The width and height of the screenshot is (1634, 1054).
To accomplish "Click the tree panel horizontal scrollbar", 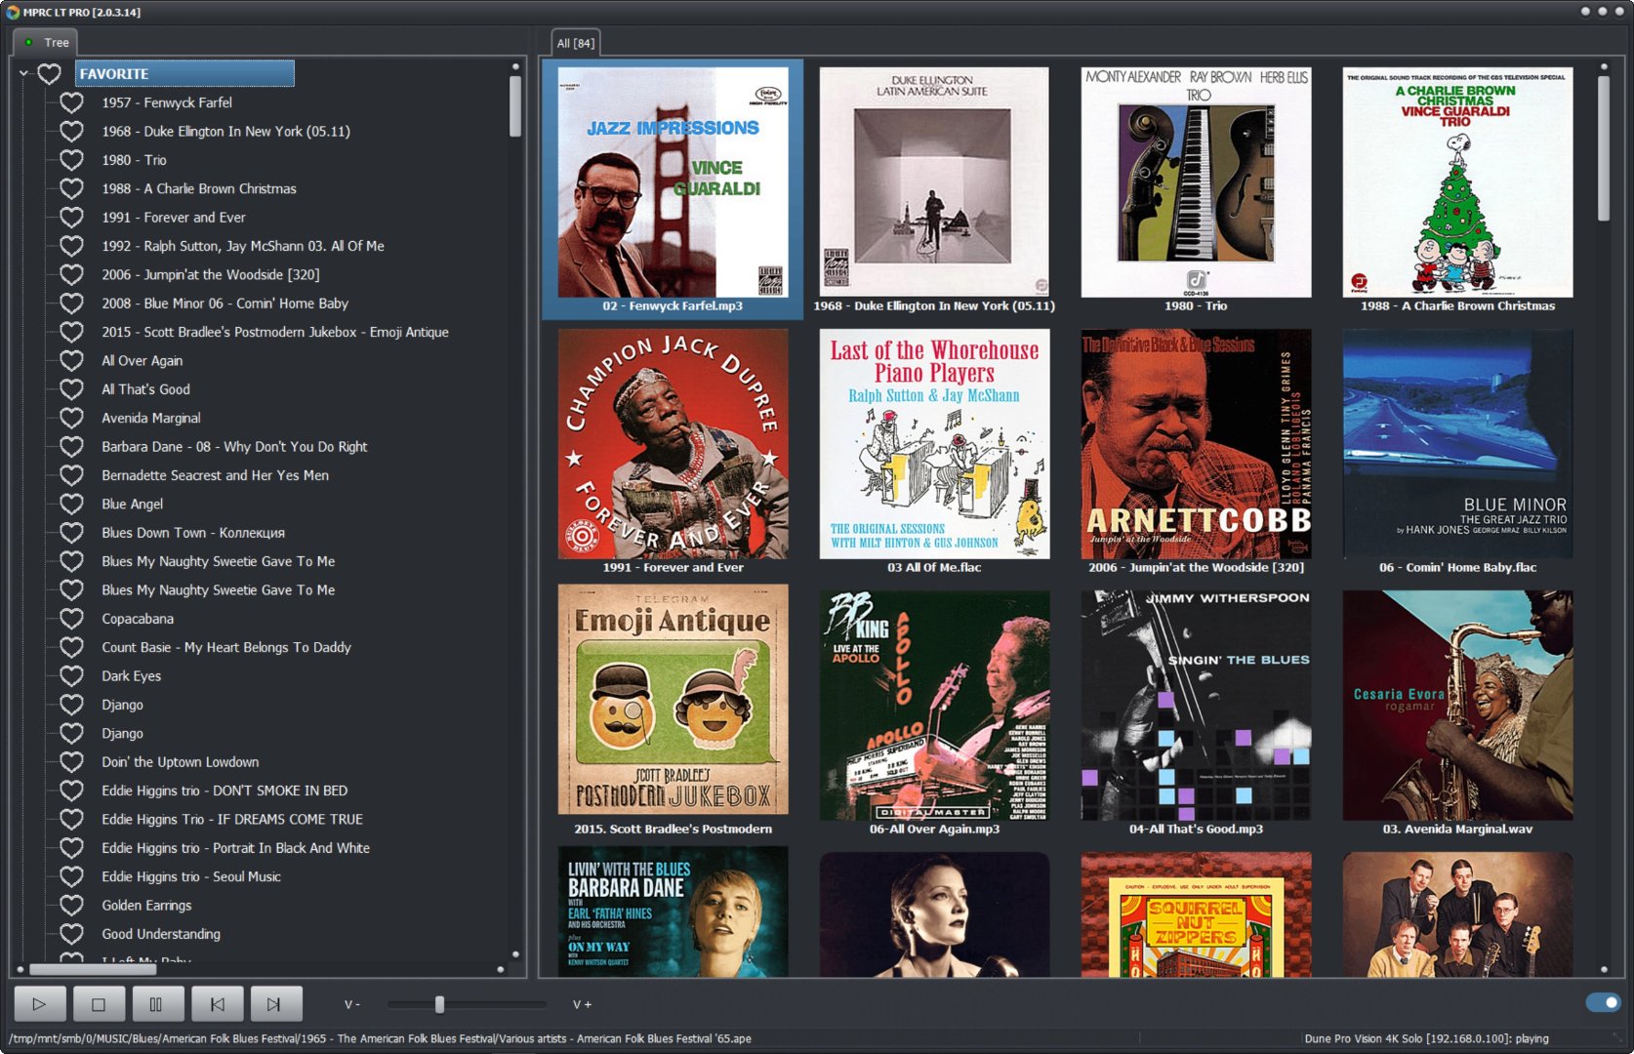I will pyautogui.click(x=93, y=969).
